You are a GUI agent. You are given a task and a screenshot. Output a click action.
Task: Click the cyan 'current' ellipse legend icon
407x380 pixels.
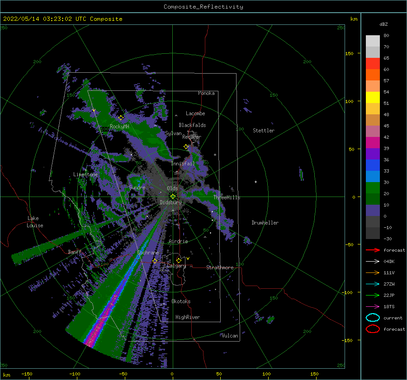[x=373, y=318]
